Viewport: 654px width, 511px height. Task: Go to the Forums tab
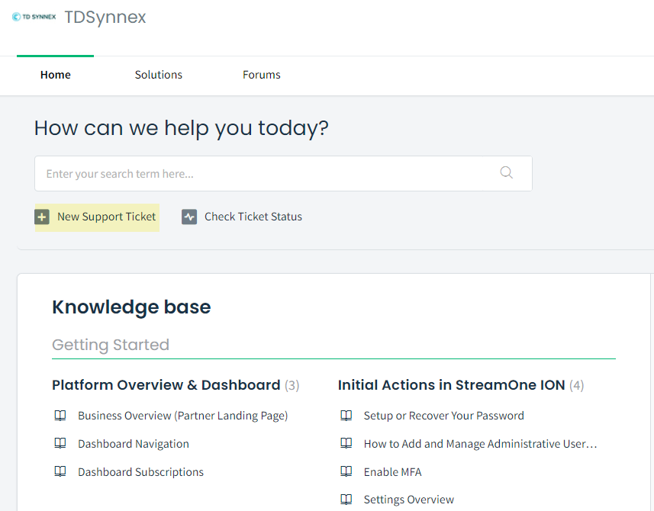[262, 75]
